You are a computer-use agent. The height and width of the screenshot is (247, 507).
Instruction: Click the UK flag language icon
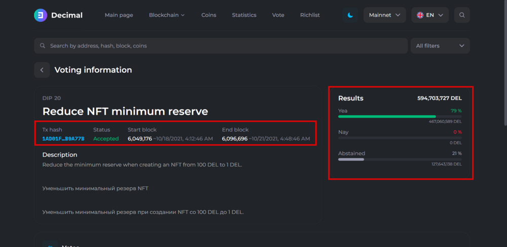tap(420, 15)
